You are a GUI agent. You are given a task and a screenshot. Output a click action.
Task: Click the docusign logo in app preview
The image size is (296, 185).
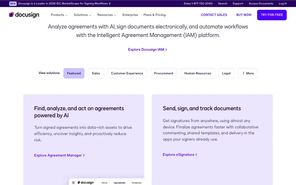click(85, 182)
